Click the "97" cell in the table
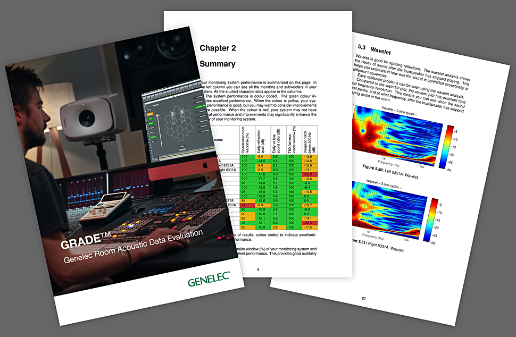This screenshot has height=337, width=516. (247, 192)
